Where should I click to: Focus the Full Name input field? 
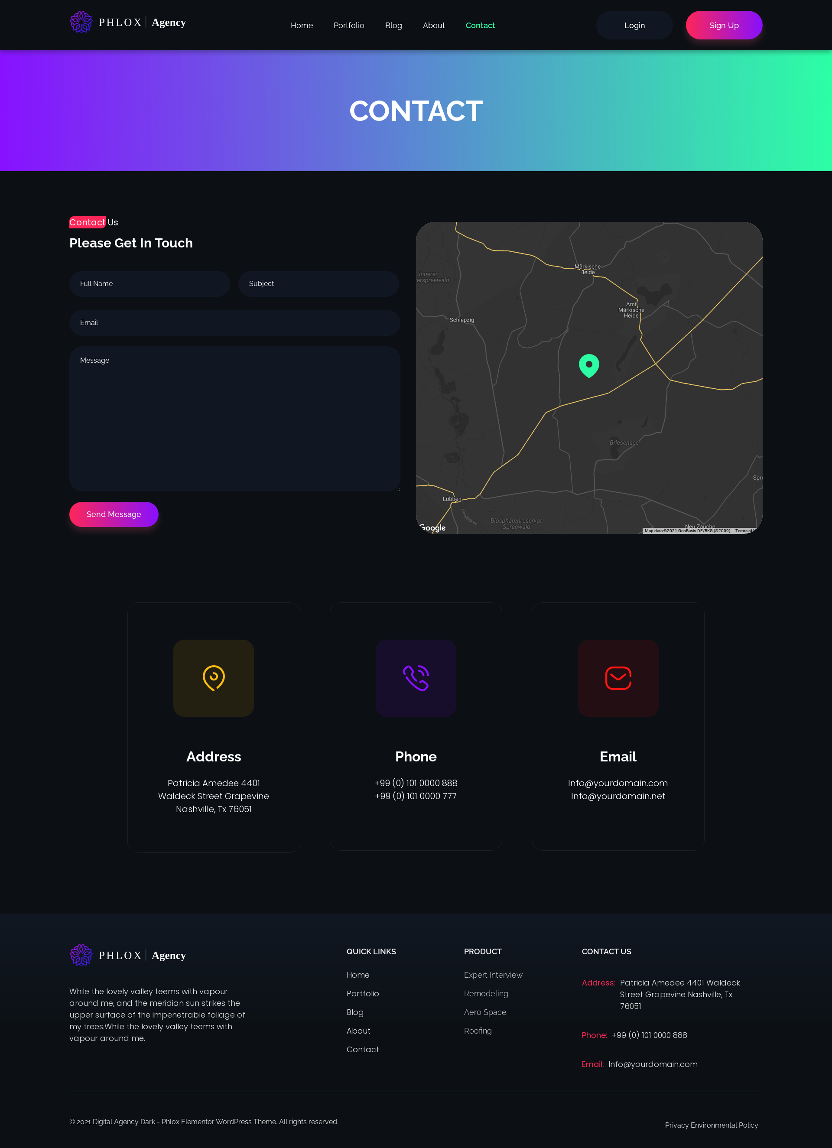pos(150,283)
